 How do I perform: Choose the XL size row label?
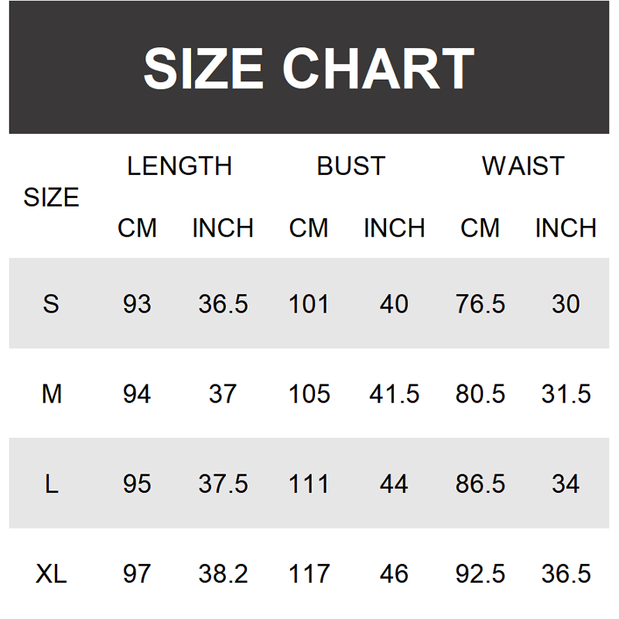(x=51, y=574)
